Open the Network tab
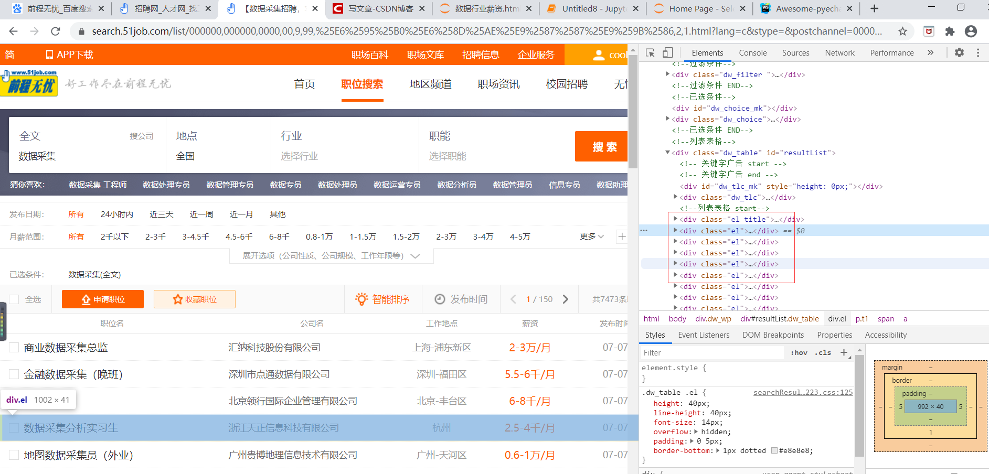 839,52
